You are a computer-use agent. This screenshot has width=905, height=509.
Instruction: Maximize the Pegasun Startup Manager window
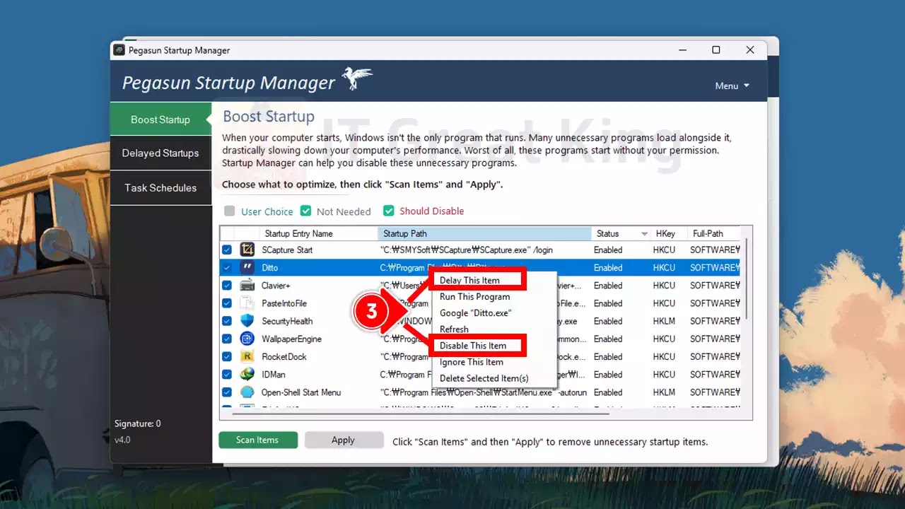[x=716, y=50]
